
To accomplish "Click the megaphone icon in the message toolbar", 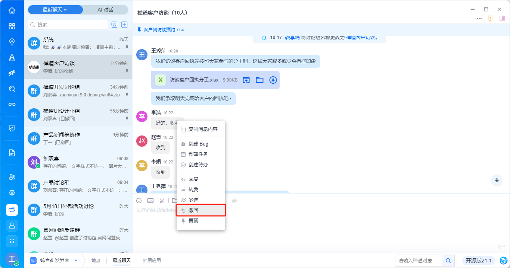I will click(234, 201).
